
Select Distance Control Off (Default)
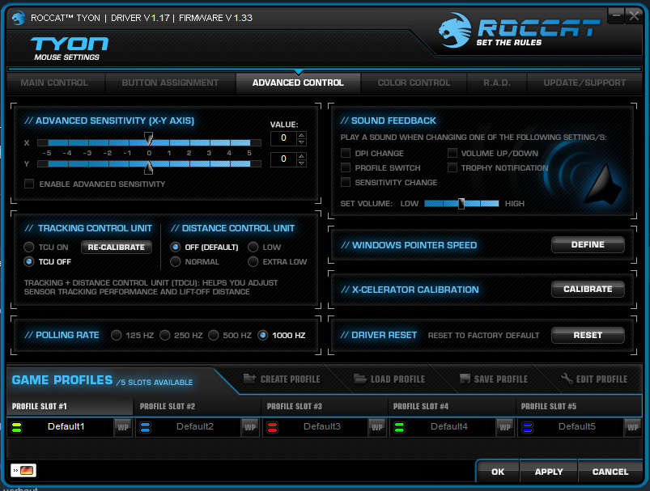(x=176, y=247)
